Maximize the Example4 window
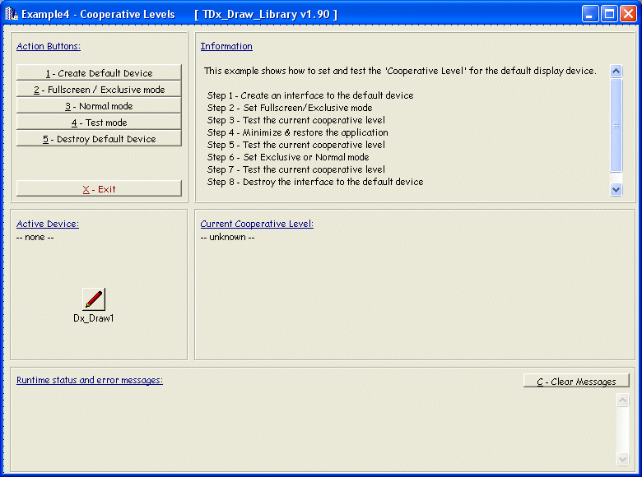 609,14
